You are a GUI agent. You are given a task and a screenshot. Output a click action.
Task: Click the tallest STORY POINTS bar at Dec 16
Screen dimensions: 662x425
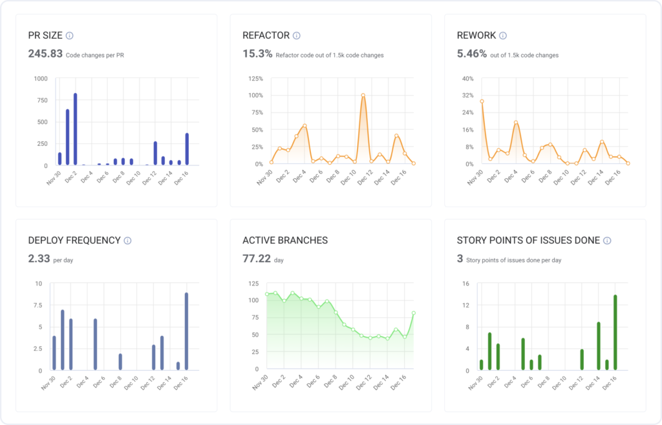615,333
